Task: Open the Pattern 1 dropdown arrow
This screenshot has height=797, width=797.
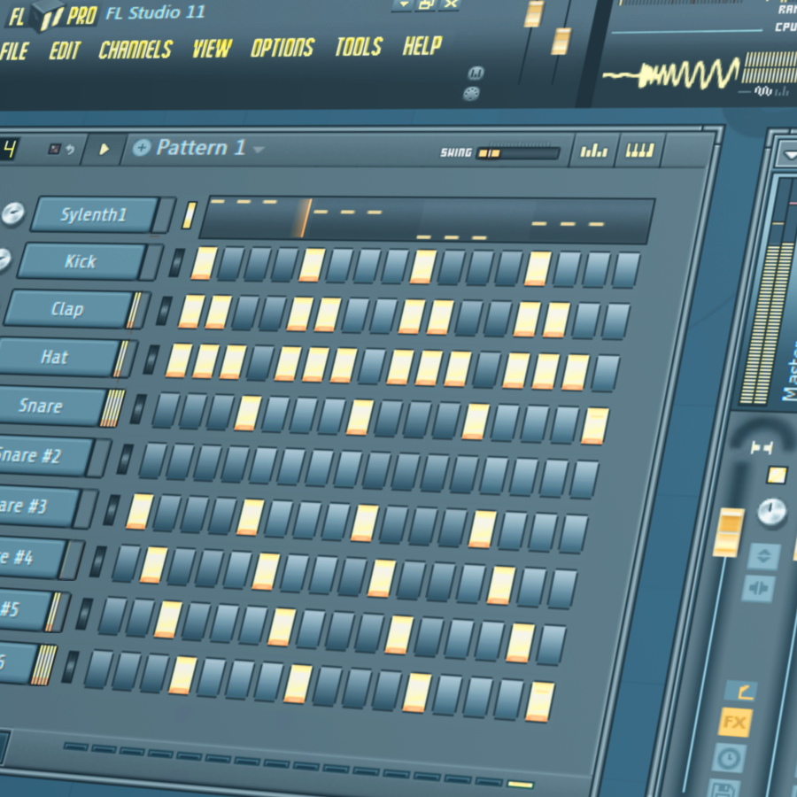Action: coord(259,150)
